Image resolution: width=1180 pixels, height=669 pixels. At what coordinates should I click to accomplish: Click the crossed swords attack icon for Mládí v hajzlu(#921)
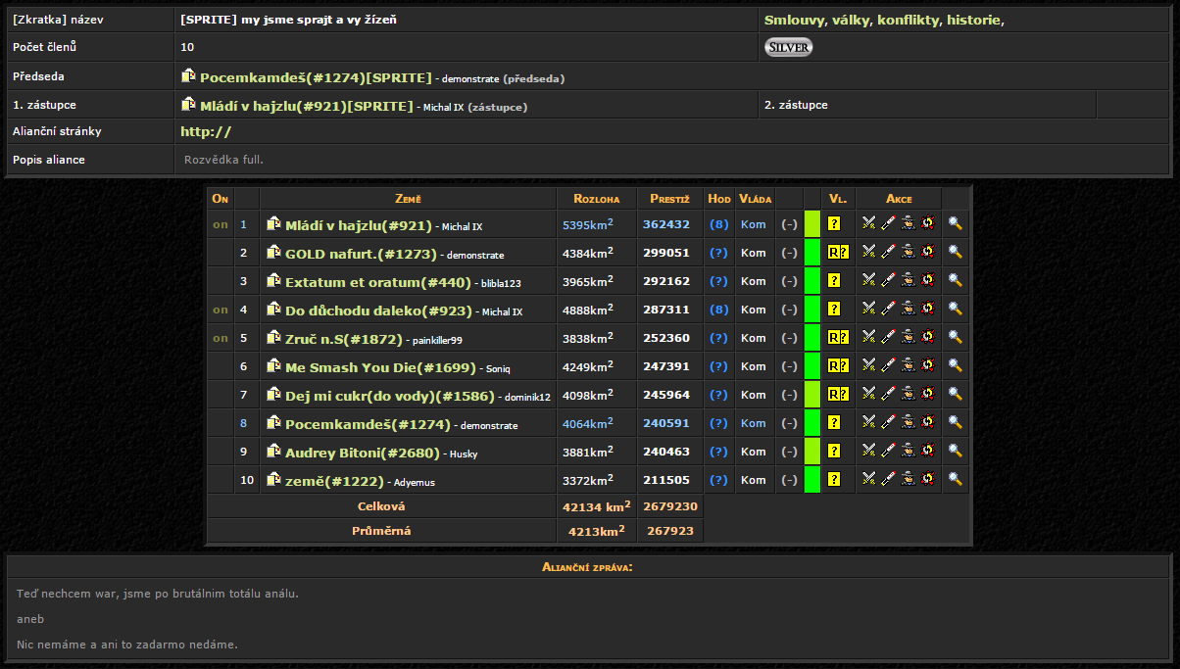(x=868, y=223)
